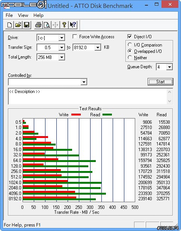
Task: Click the New document toolbar icon
Action: click(x=10, y=25)
